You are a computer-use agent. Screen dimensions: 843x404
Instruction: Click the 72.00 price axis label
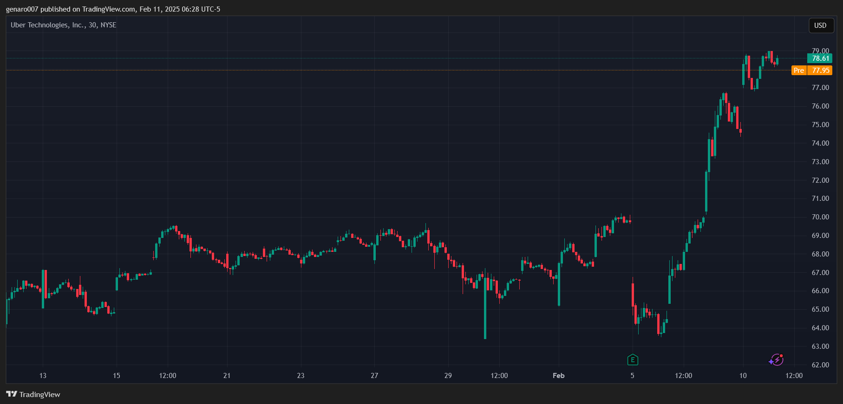[820, 180]
